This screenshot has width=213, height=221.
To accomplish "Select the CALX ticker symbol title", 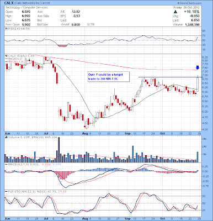I will point(8,3).
